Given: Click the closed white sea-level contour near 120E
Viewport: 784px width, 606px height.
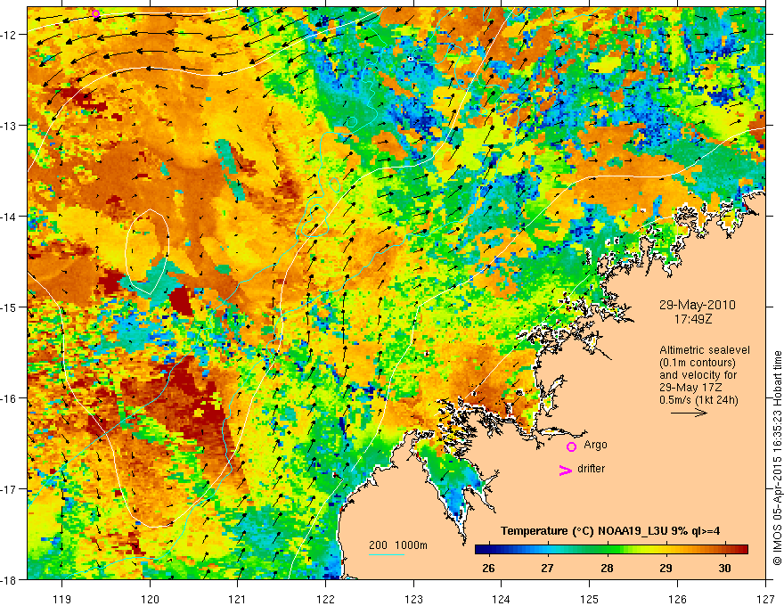Looking at the screenshot, I should click(x=147, y=251).
